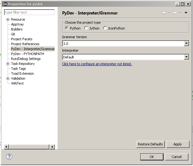This screenshot has width=193, height=166.
Task: Click the tree scrollbar right arrow
Action: click(x=52, y=147)
